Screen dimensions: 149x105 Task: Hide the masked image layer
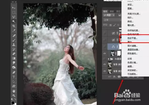[x=104, y=53]
